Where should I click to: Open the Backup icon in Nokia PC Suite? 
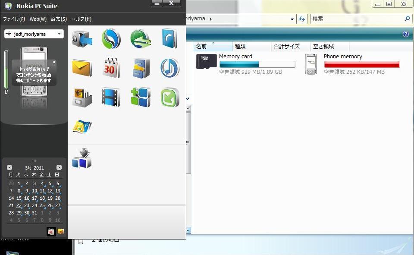pos(82,39)
